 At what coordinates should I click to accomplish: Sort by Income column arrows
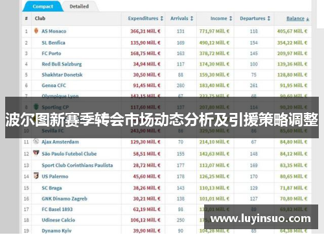[231, 18]
